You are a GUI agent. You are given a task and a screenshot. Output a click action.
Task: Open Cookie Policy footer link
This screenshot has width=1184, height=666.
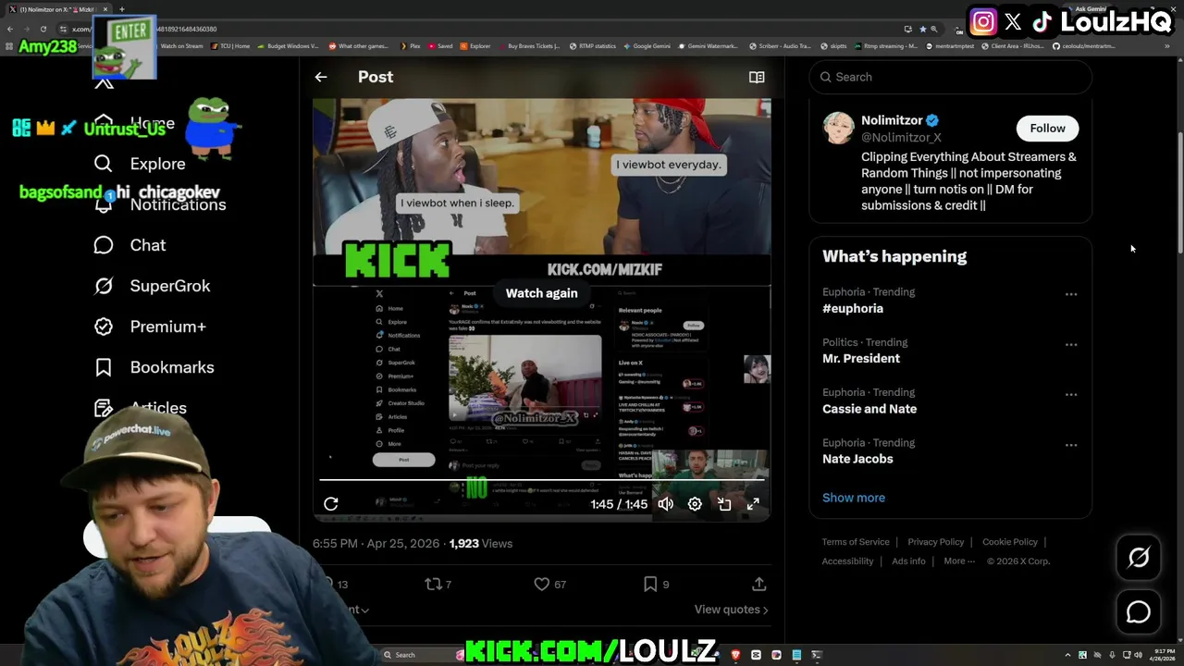(1010, 542)
